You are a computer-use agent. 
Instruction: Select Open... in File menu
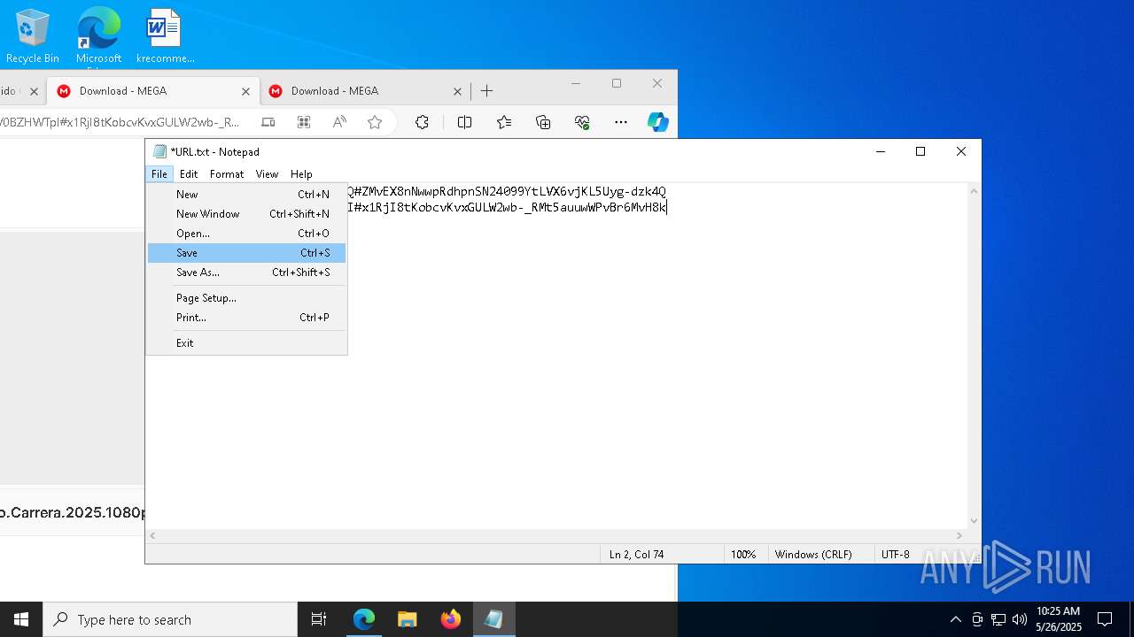point(246,234)
